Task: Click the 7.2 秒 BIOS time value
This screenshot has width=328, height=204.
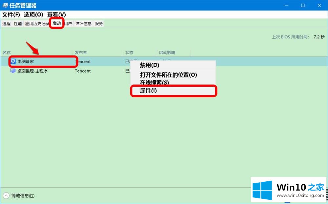Action: pos(319,37)
